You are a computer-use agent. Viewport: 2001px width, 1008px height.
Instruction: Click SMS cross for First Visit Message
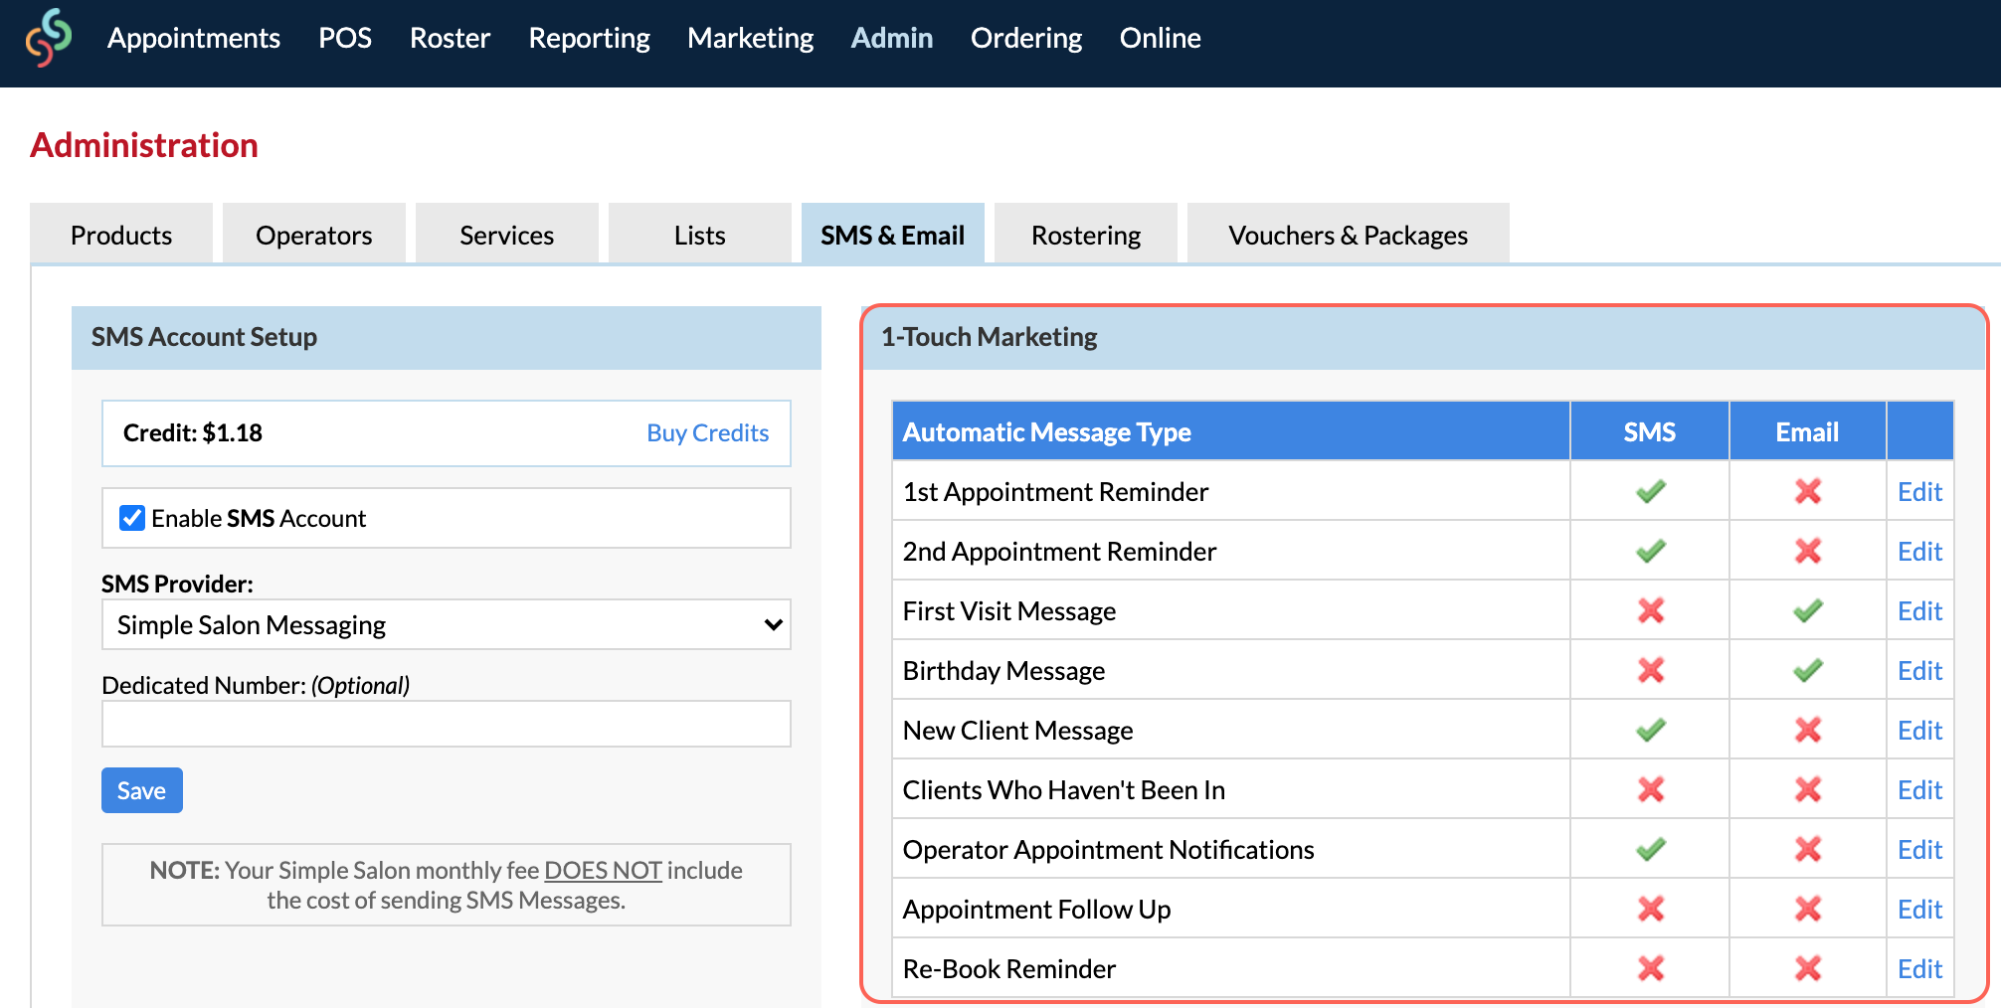tap(1651, 610)
